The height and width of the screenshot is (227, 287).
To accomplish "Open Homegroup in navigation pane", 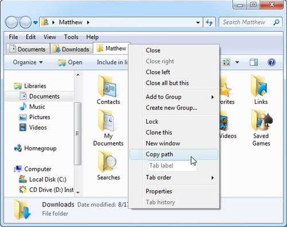I will tap(35, 148).
